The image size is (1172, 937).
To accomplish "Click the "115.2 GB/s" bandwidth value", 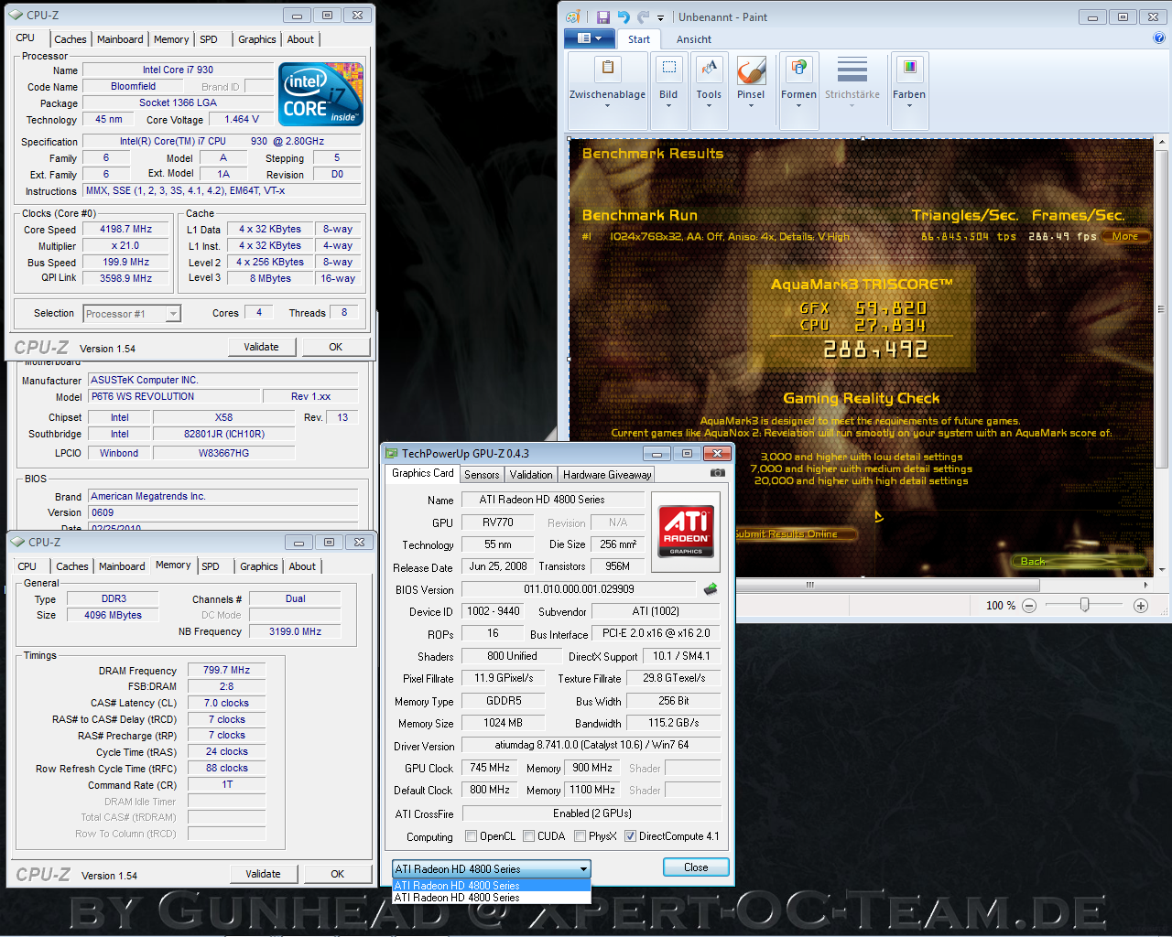I will (x=674, y=723).
